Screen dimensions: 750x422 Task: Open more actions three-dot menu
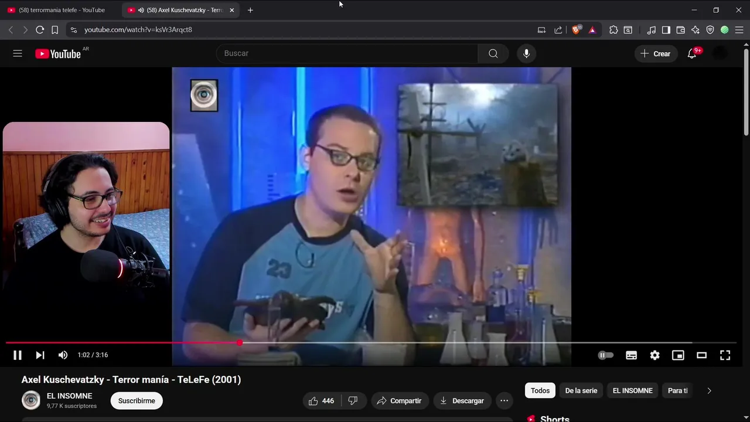[x=504, y=401]
